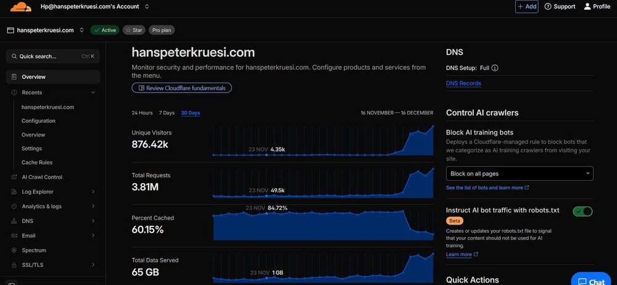The height and width of the screenshot is (285, 617).
Task: Click the Unique Visitors chart
Action: click(323, 141)
